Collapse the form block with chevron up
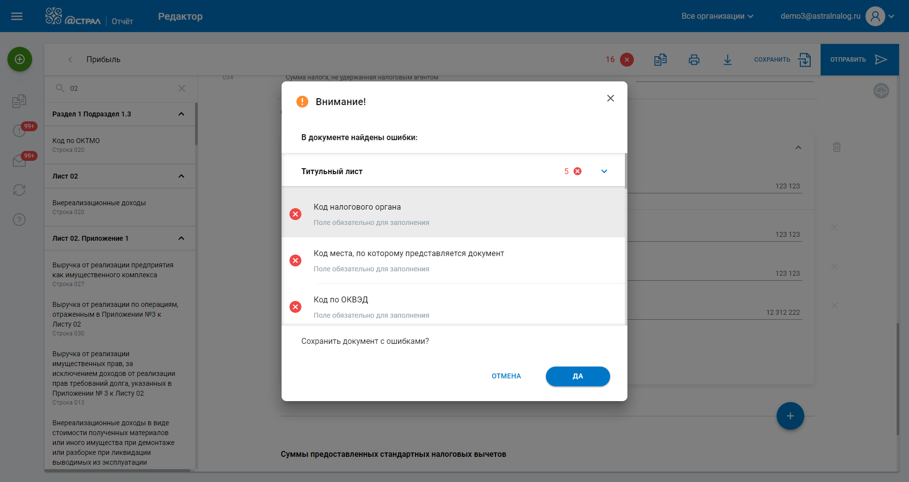This screenshot has width=909, height=482. 798,148
